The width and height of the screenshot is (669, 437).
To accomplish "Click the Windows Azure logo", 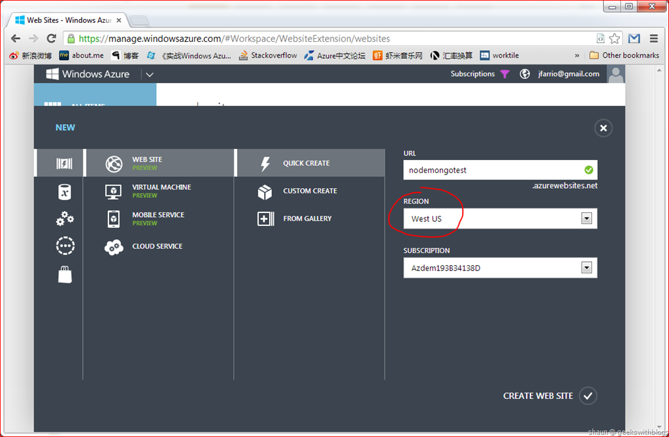I will [x=88, y=74].
